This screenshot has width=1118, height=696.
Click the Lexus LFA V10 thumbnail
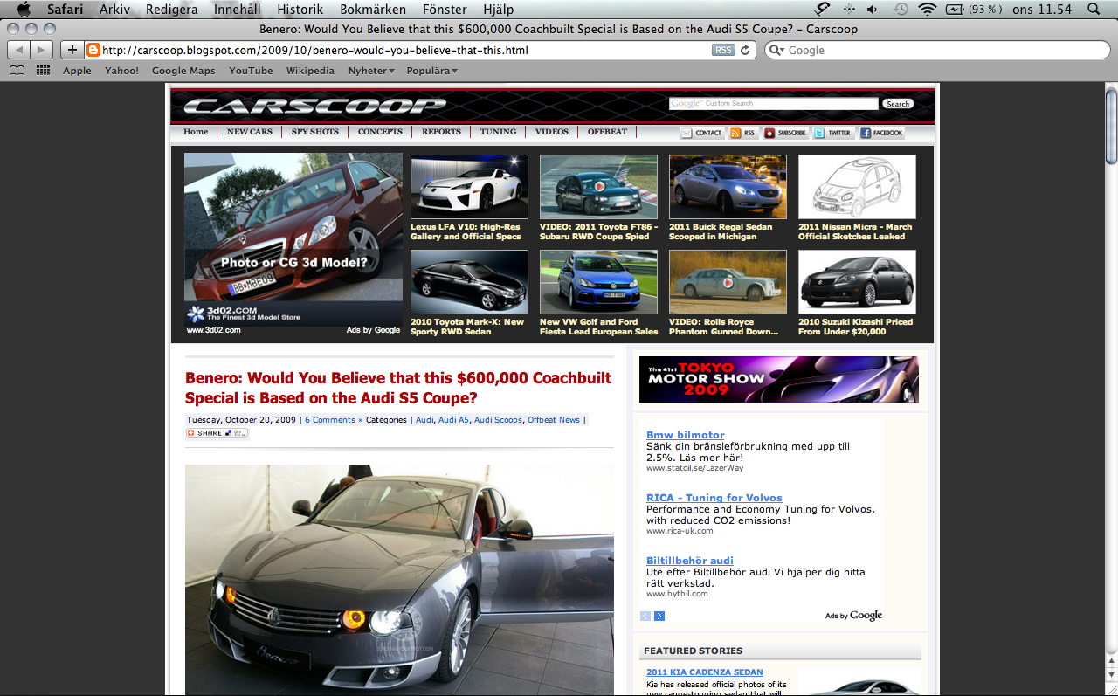pyautogui.click(x=469, y=187)
